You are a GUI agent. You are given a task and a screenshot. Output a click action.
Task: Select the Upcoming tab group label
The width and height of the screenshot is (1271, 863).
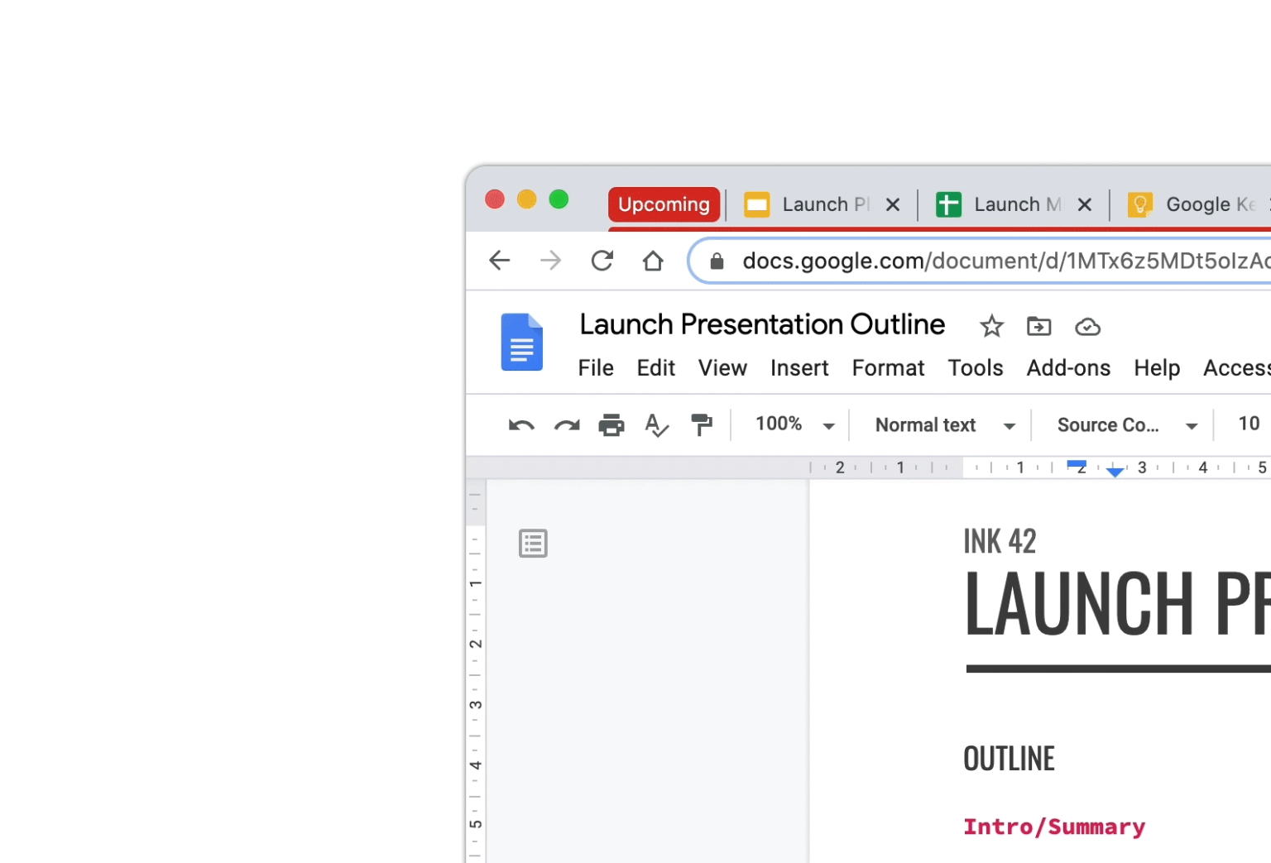pos(664,204)
